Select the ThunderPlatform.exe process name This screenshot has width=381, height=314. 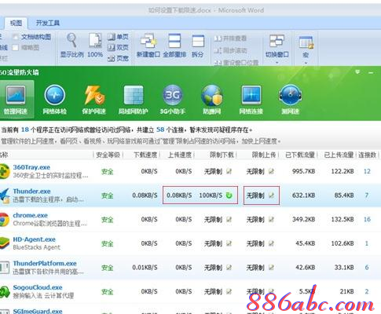pyautogui.click(x=45, y=263)
